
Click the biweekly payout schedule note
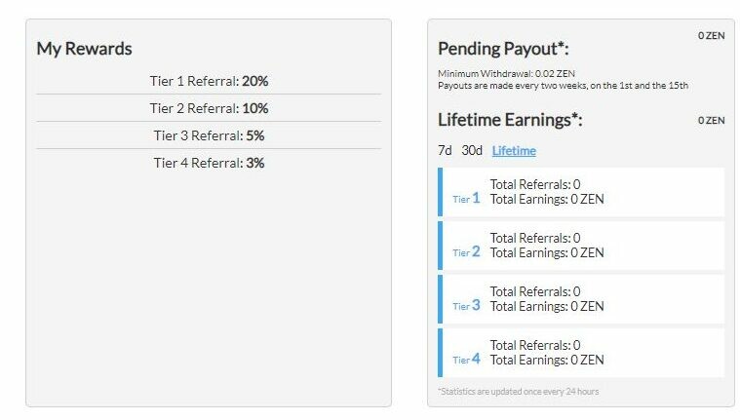point(564,86)
